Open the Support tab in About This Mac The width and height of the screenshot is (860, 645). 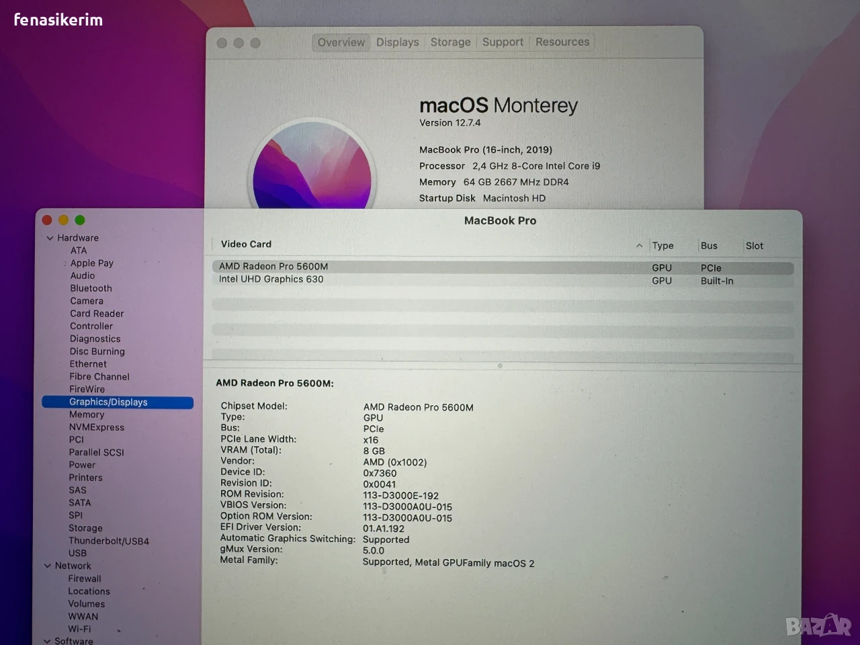tap(503, 42)
